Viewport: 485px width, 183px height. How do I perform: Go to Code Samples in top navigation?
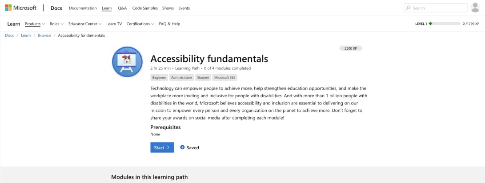click(145, 8)
